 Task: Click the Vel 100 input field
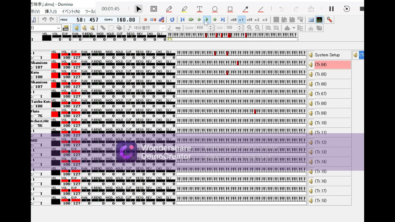click(x=231, y=28)
